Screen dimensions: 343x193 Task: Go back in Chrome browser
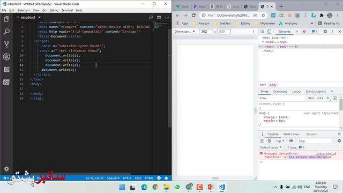[x=177, y=16]
